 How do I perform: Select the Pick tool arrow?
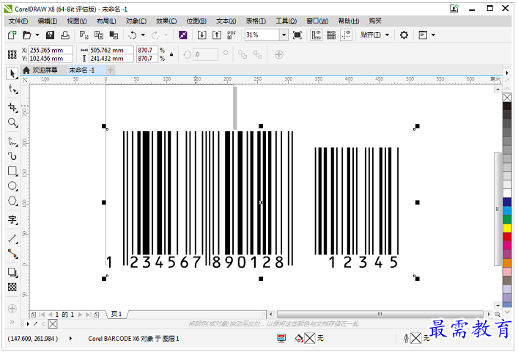(12, 73)
